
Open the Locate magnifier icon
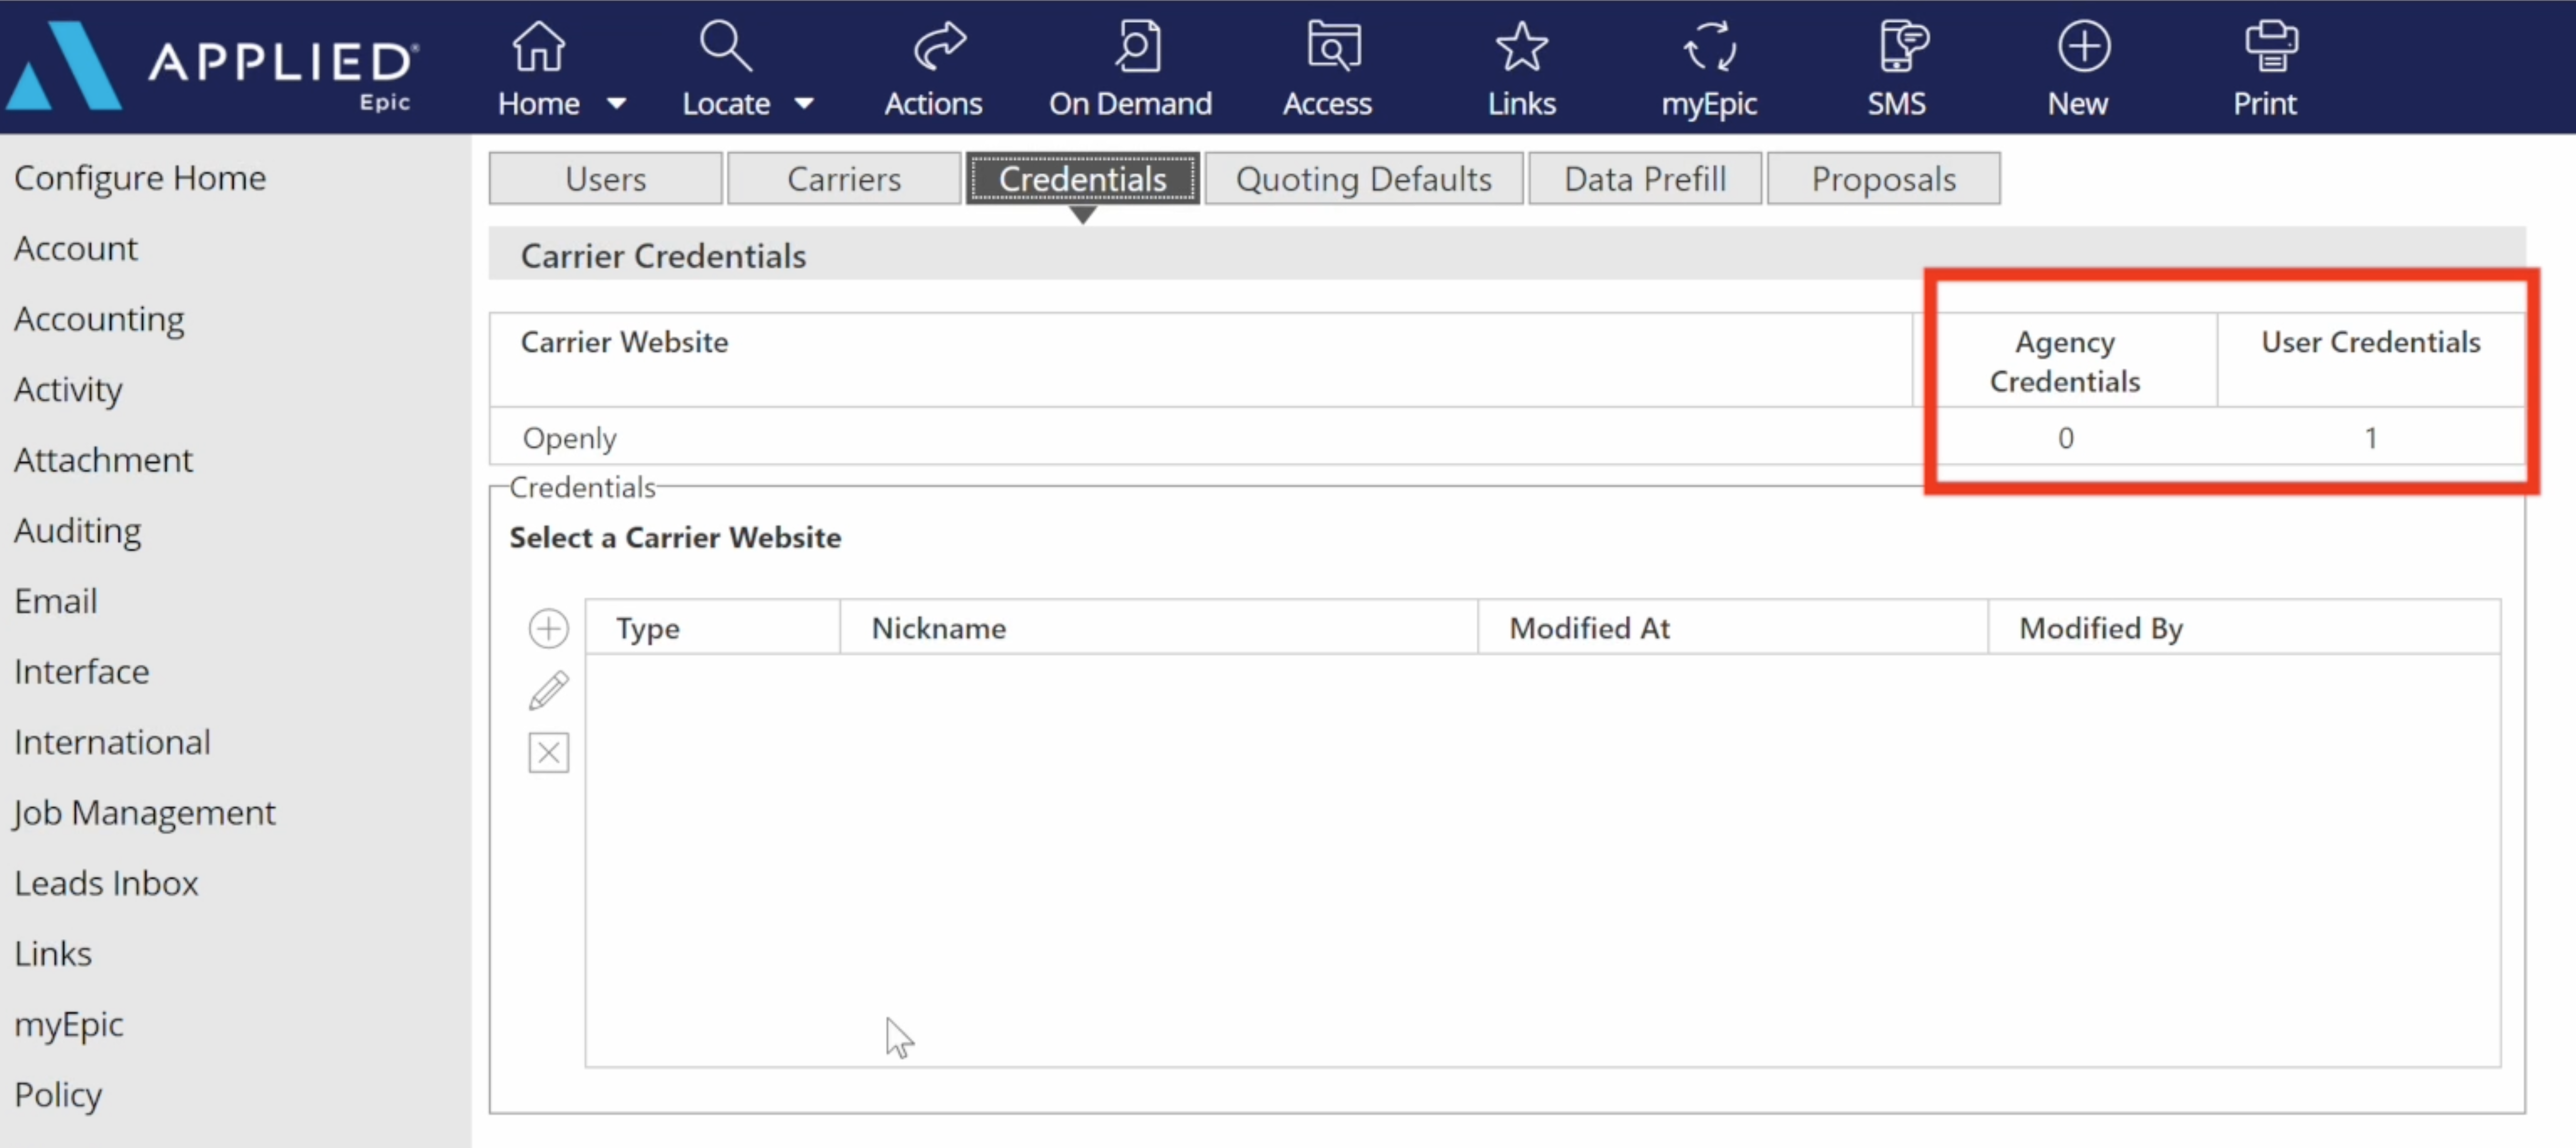pos(725,46)
